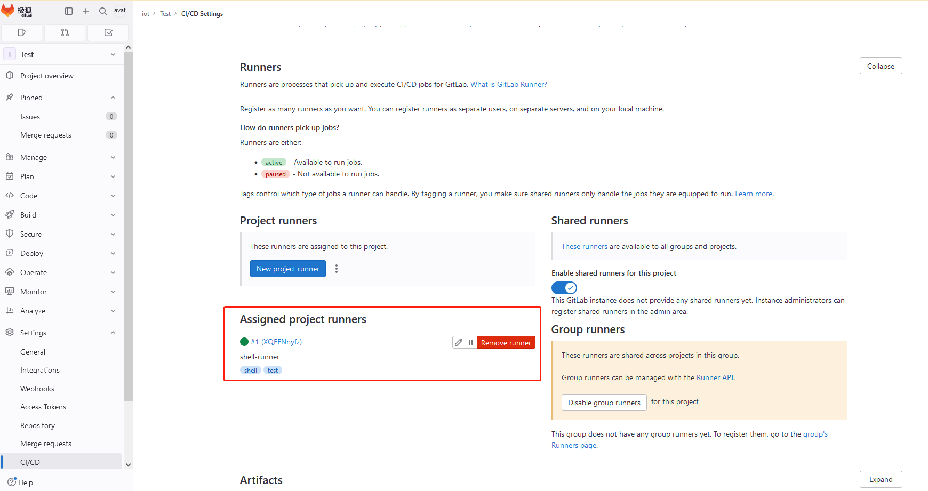Open the Runner API link
The height and width of the screenshot is (491, 928).
[715, 377]
